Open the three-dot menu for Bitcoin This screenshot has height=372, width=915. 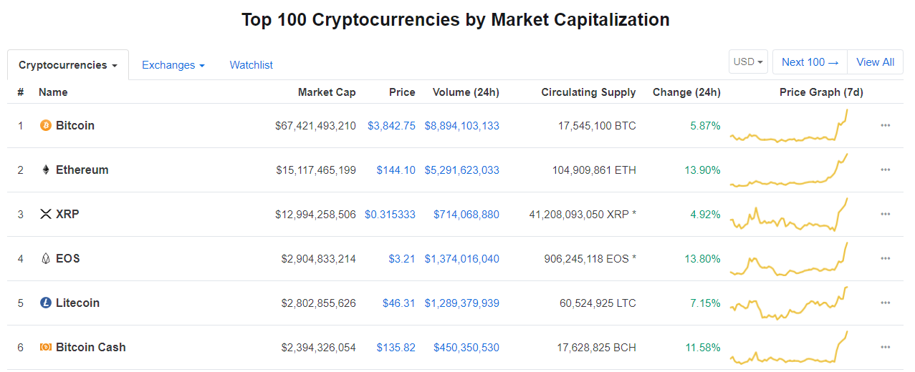(x=886, y=126)
